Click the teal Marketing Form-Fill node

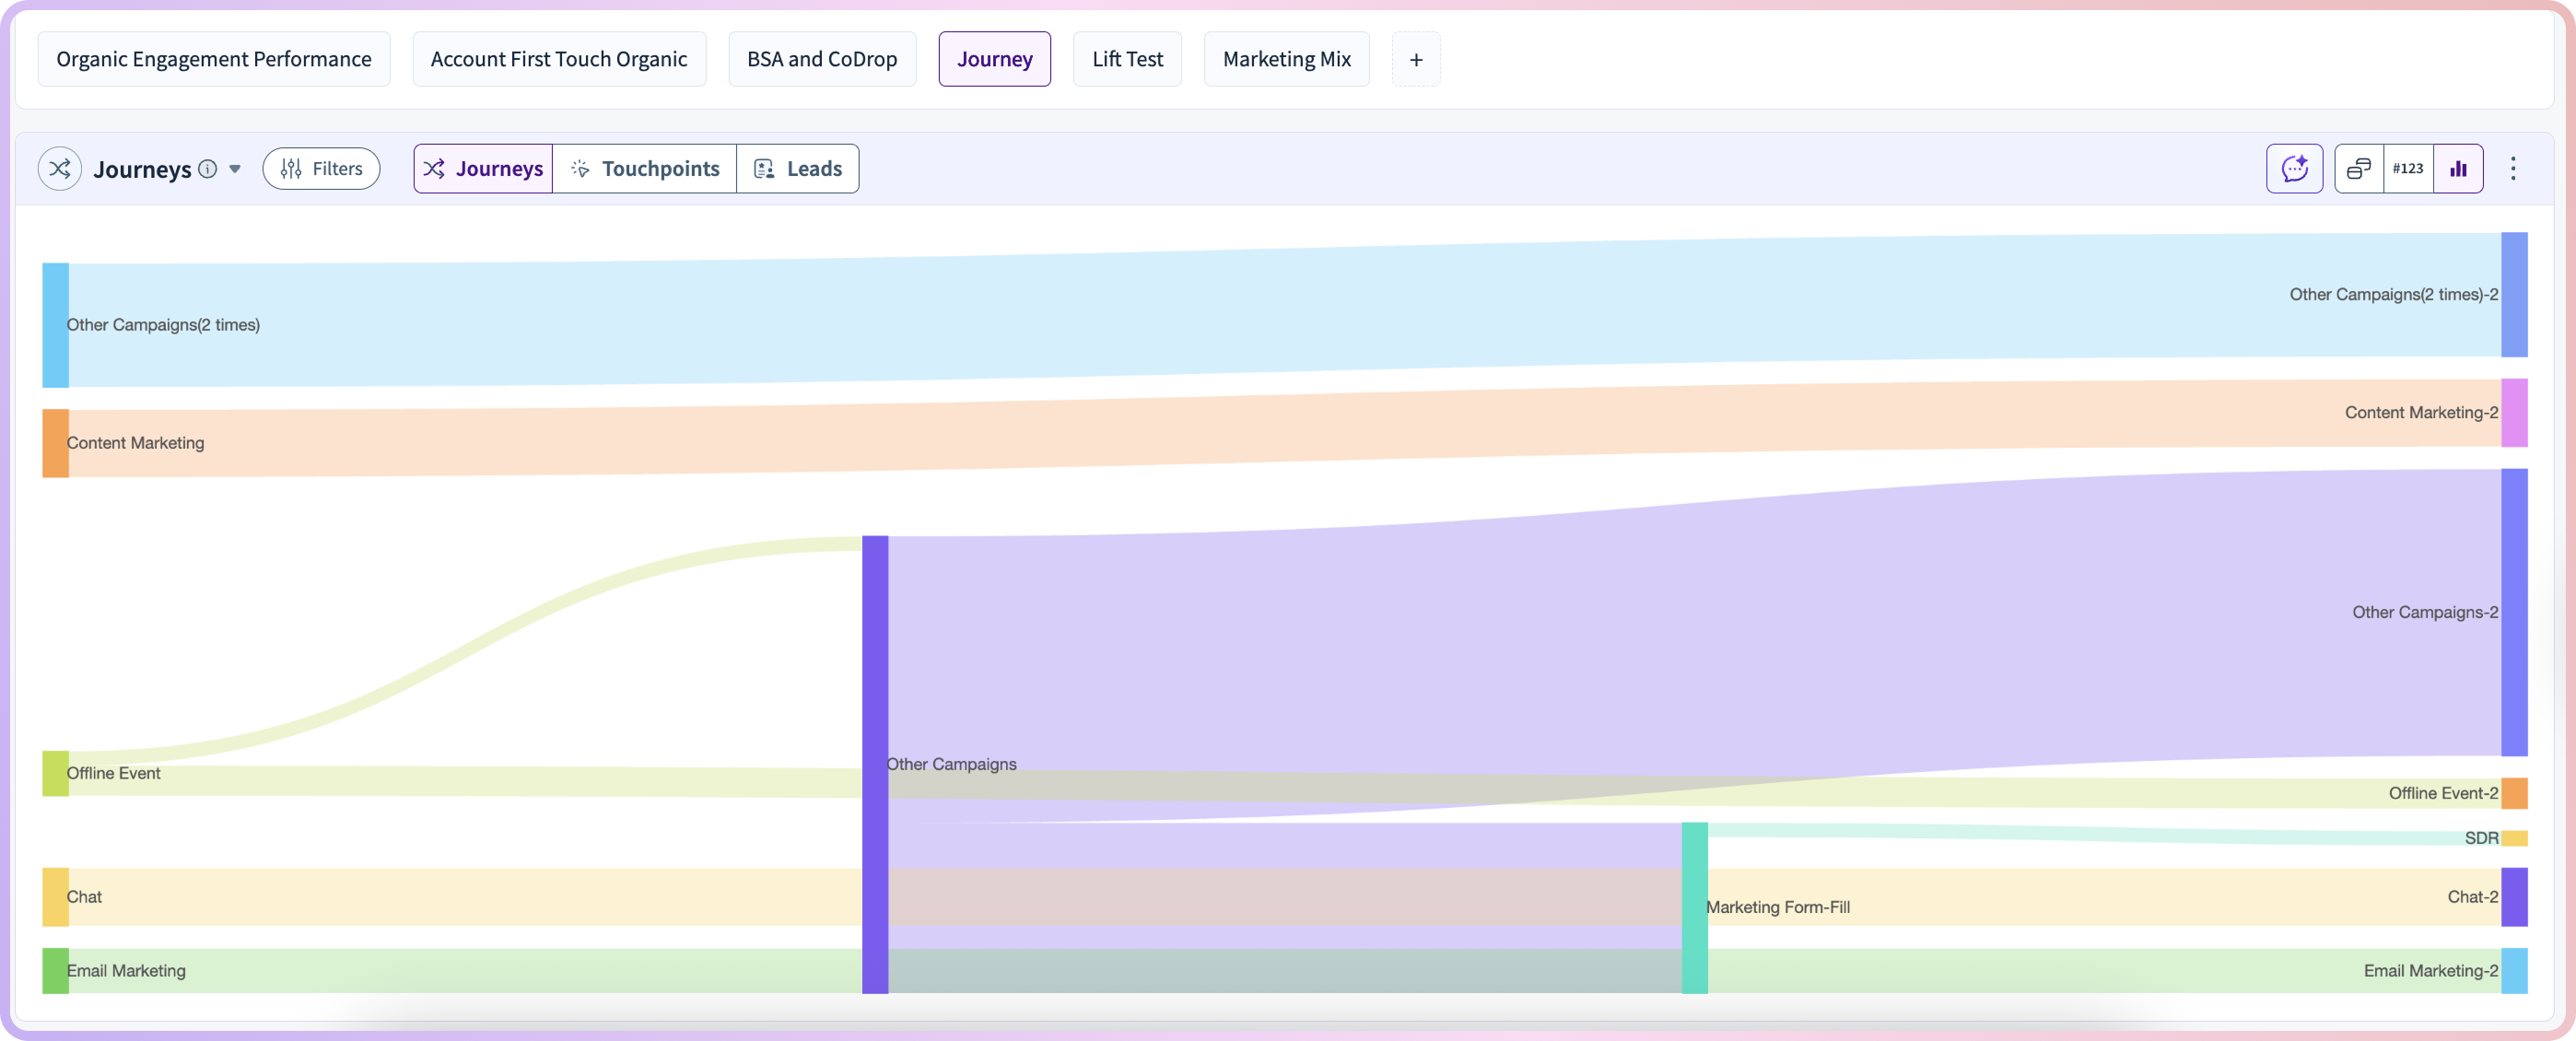pos(1694,907)
